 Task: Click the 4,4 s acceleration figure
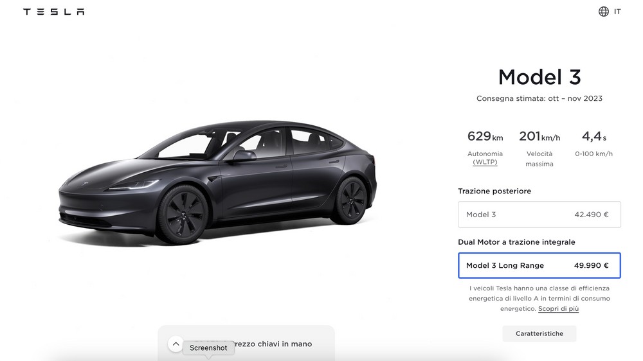pyautogui.click(x=593, y=136)
